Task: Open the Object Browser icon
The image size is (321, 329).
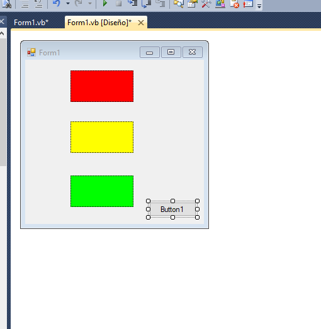Action: (220, 3)
